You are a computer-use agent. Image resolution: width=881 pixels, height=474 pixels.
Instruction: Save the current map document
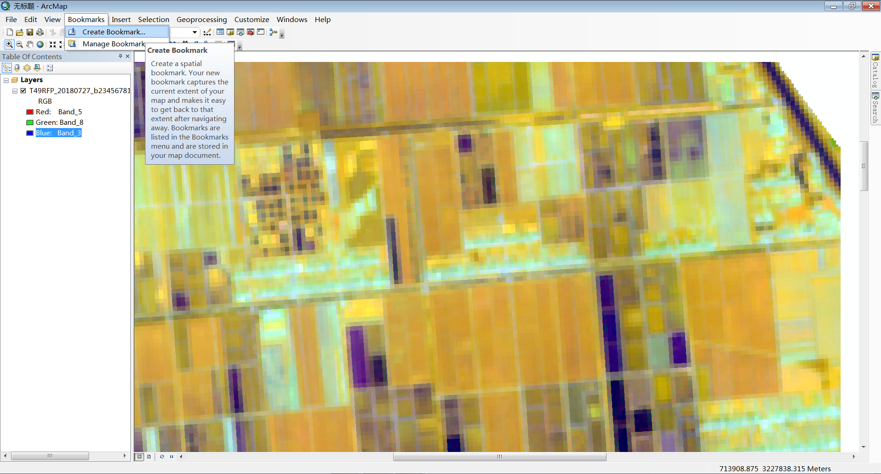click(x=30, y=32)
